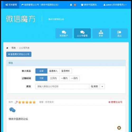
Task: Open the 系统 sitemap icon tile
Action: point(101,33)
